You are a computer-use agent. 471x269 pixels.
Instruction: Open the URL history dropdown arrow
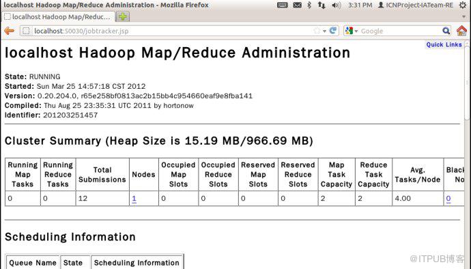tap(324, 31)
